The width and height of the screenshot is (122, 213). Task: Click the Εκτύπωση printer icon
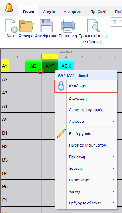tap(68, 26)
